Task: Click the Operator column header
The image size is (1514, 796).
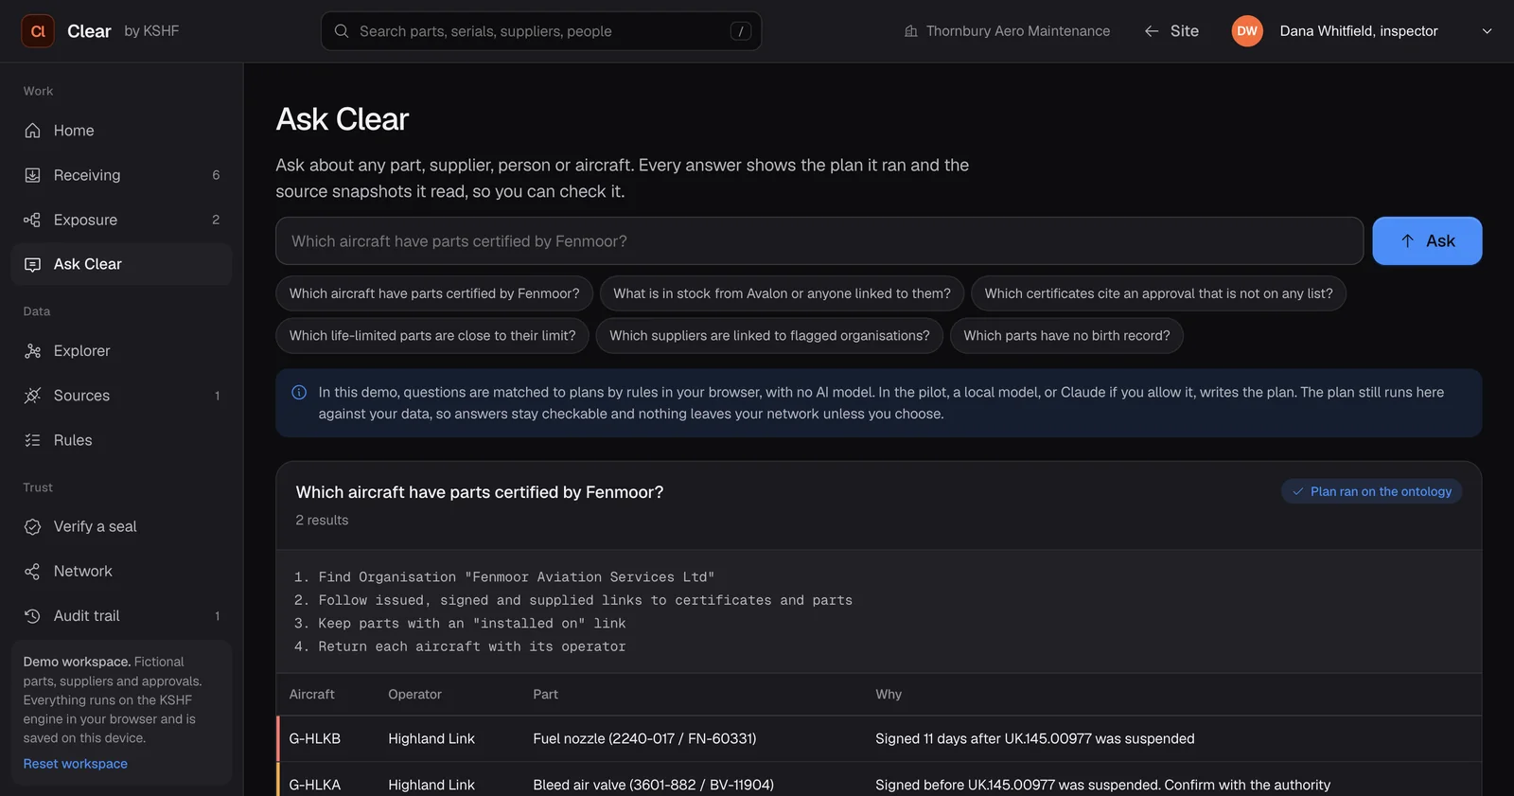Action: (414, 695)
